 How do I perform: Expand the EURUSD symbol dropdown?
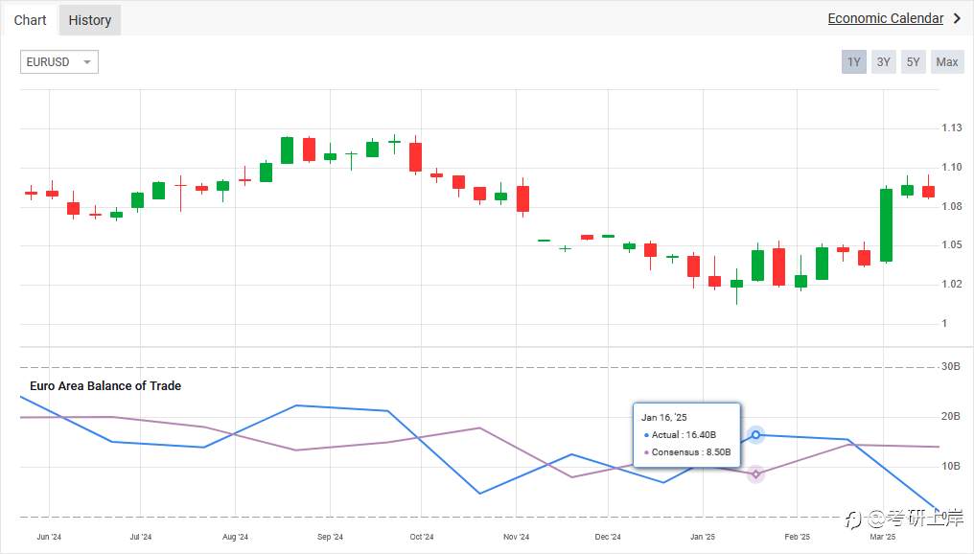59,62
